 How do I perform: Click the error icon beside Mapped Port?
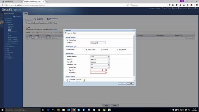pos(107,72)
